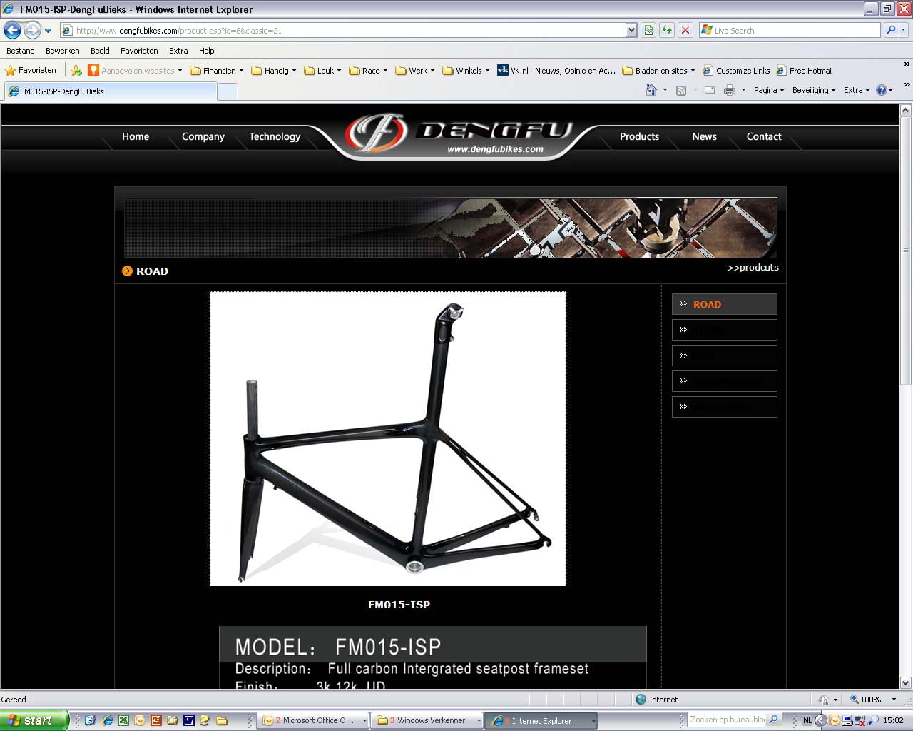This screenshot has width=913, height=731.
Task: Click the blue Help question mark icon
Action: point(881,90)
